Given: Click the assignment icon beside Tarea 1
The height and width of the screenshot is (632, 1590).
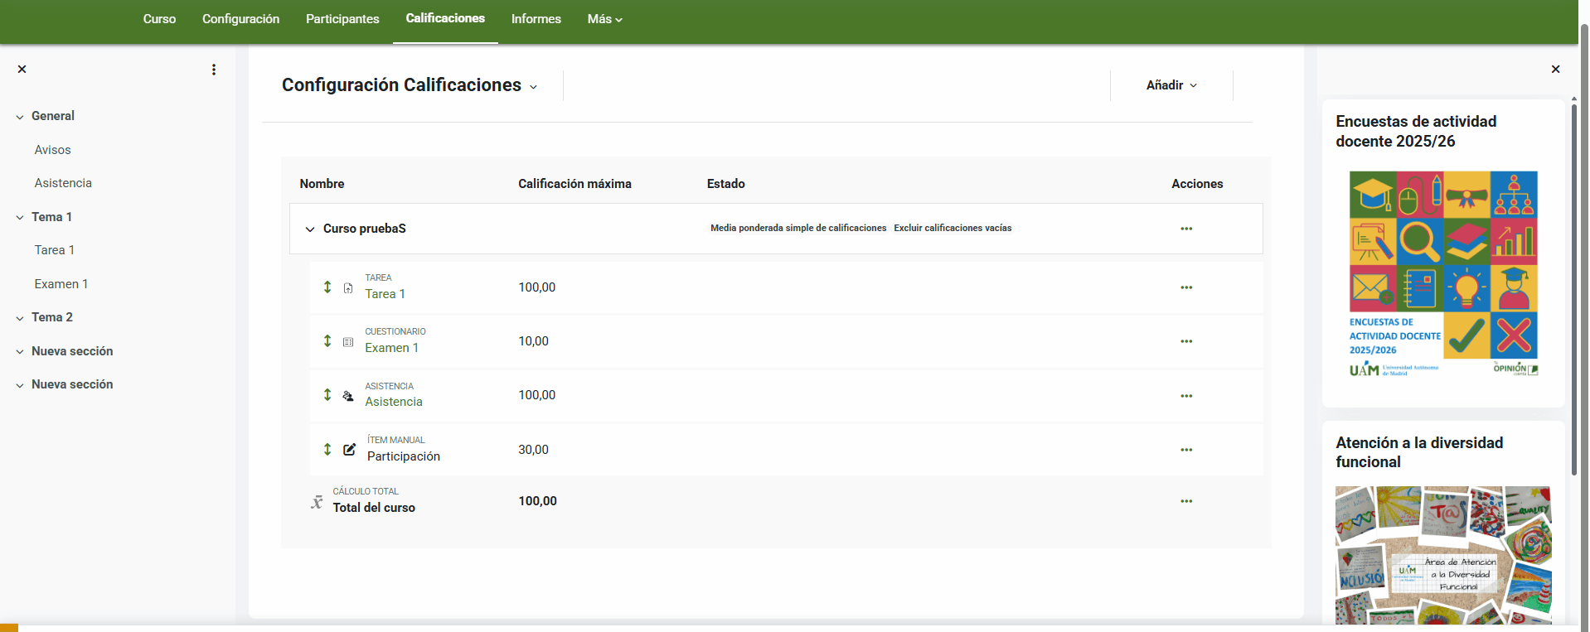Looking at the screenshot, I should pos(348,288).
